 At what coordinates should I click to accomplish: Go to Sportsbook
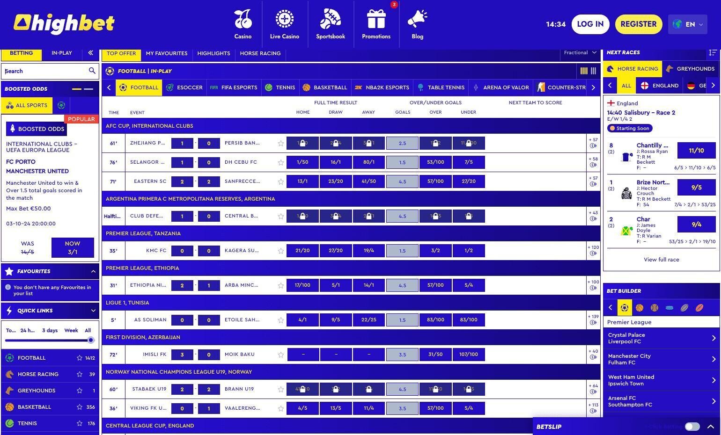coord(331,24)
